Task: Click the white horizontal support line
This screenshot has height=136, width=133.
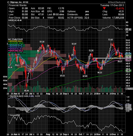Action: (x=109, y=58)
